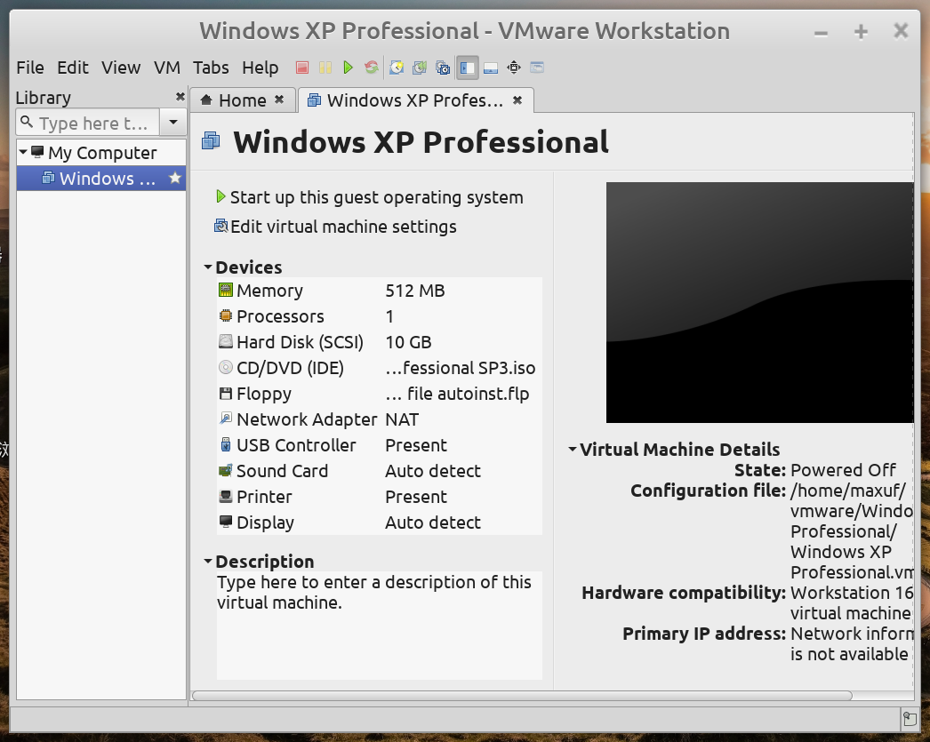
Task: Click the Windows XP Professional heading VM icon
Action: click(211, 141)
